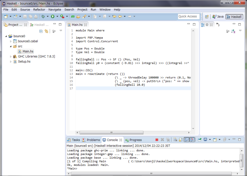Click the Terminate red square in Console
Screen dimensions: 247x176
(x=157, y=140)
